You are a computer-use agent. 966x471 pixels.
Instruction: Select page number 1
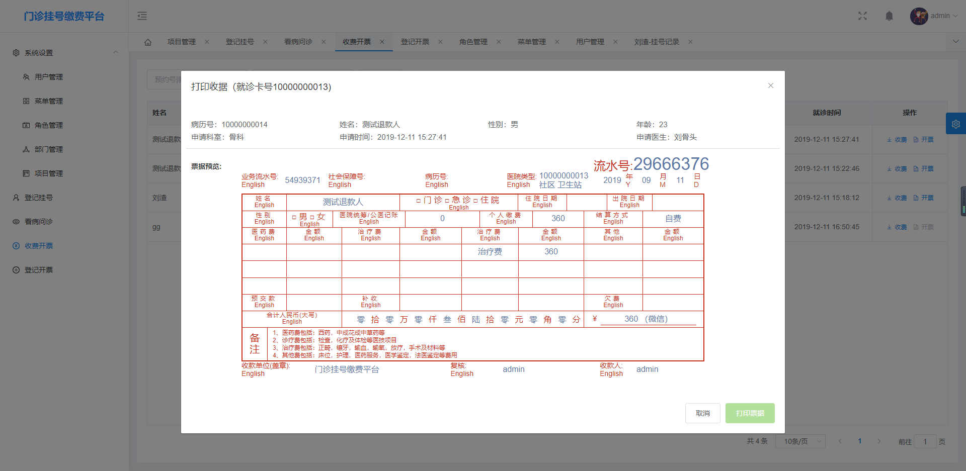[860, 441]
